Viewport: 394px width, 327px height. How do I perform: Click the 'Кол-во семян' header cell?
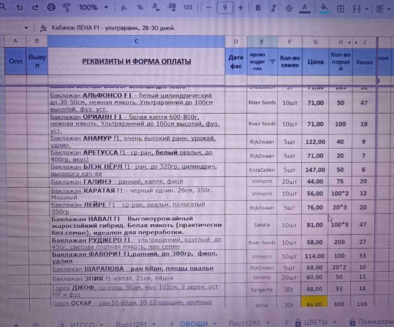click(290, 61)
